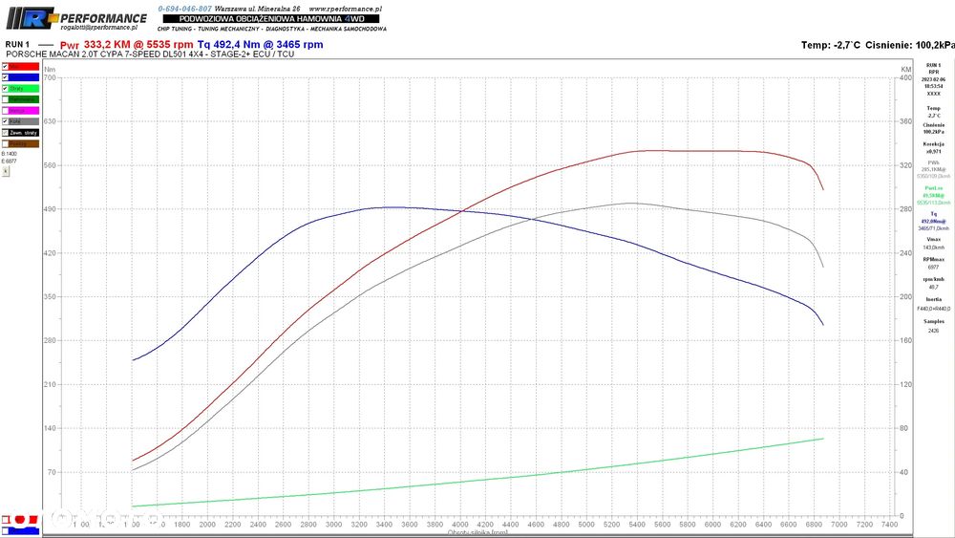Click the 7400 rpm axis tick label
Image resolution: width=955 pixels, height=538 pixels.
[x=889, y=524]
